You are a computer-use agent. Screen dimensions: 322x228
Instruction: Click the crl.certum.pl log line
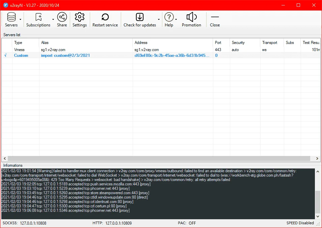(x=64, y=206)
